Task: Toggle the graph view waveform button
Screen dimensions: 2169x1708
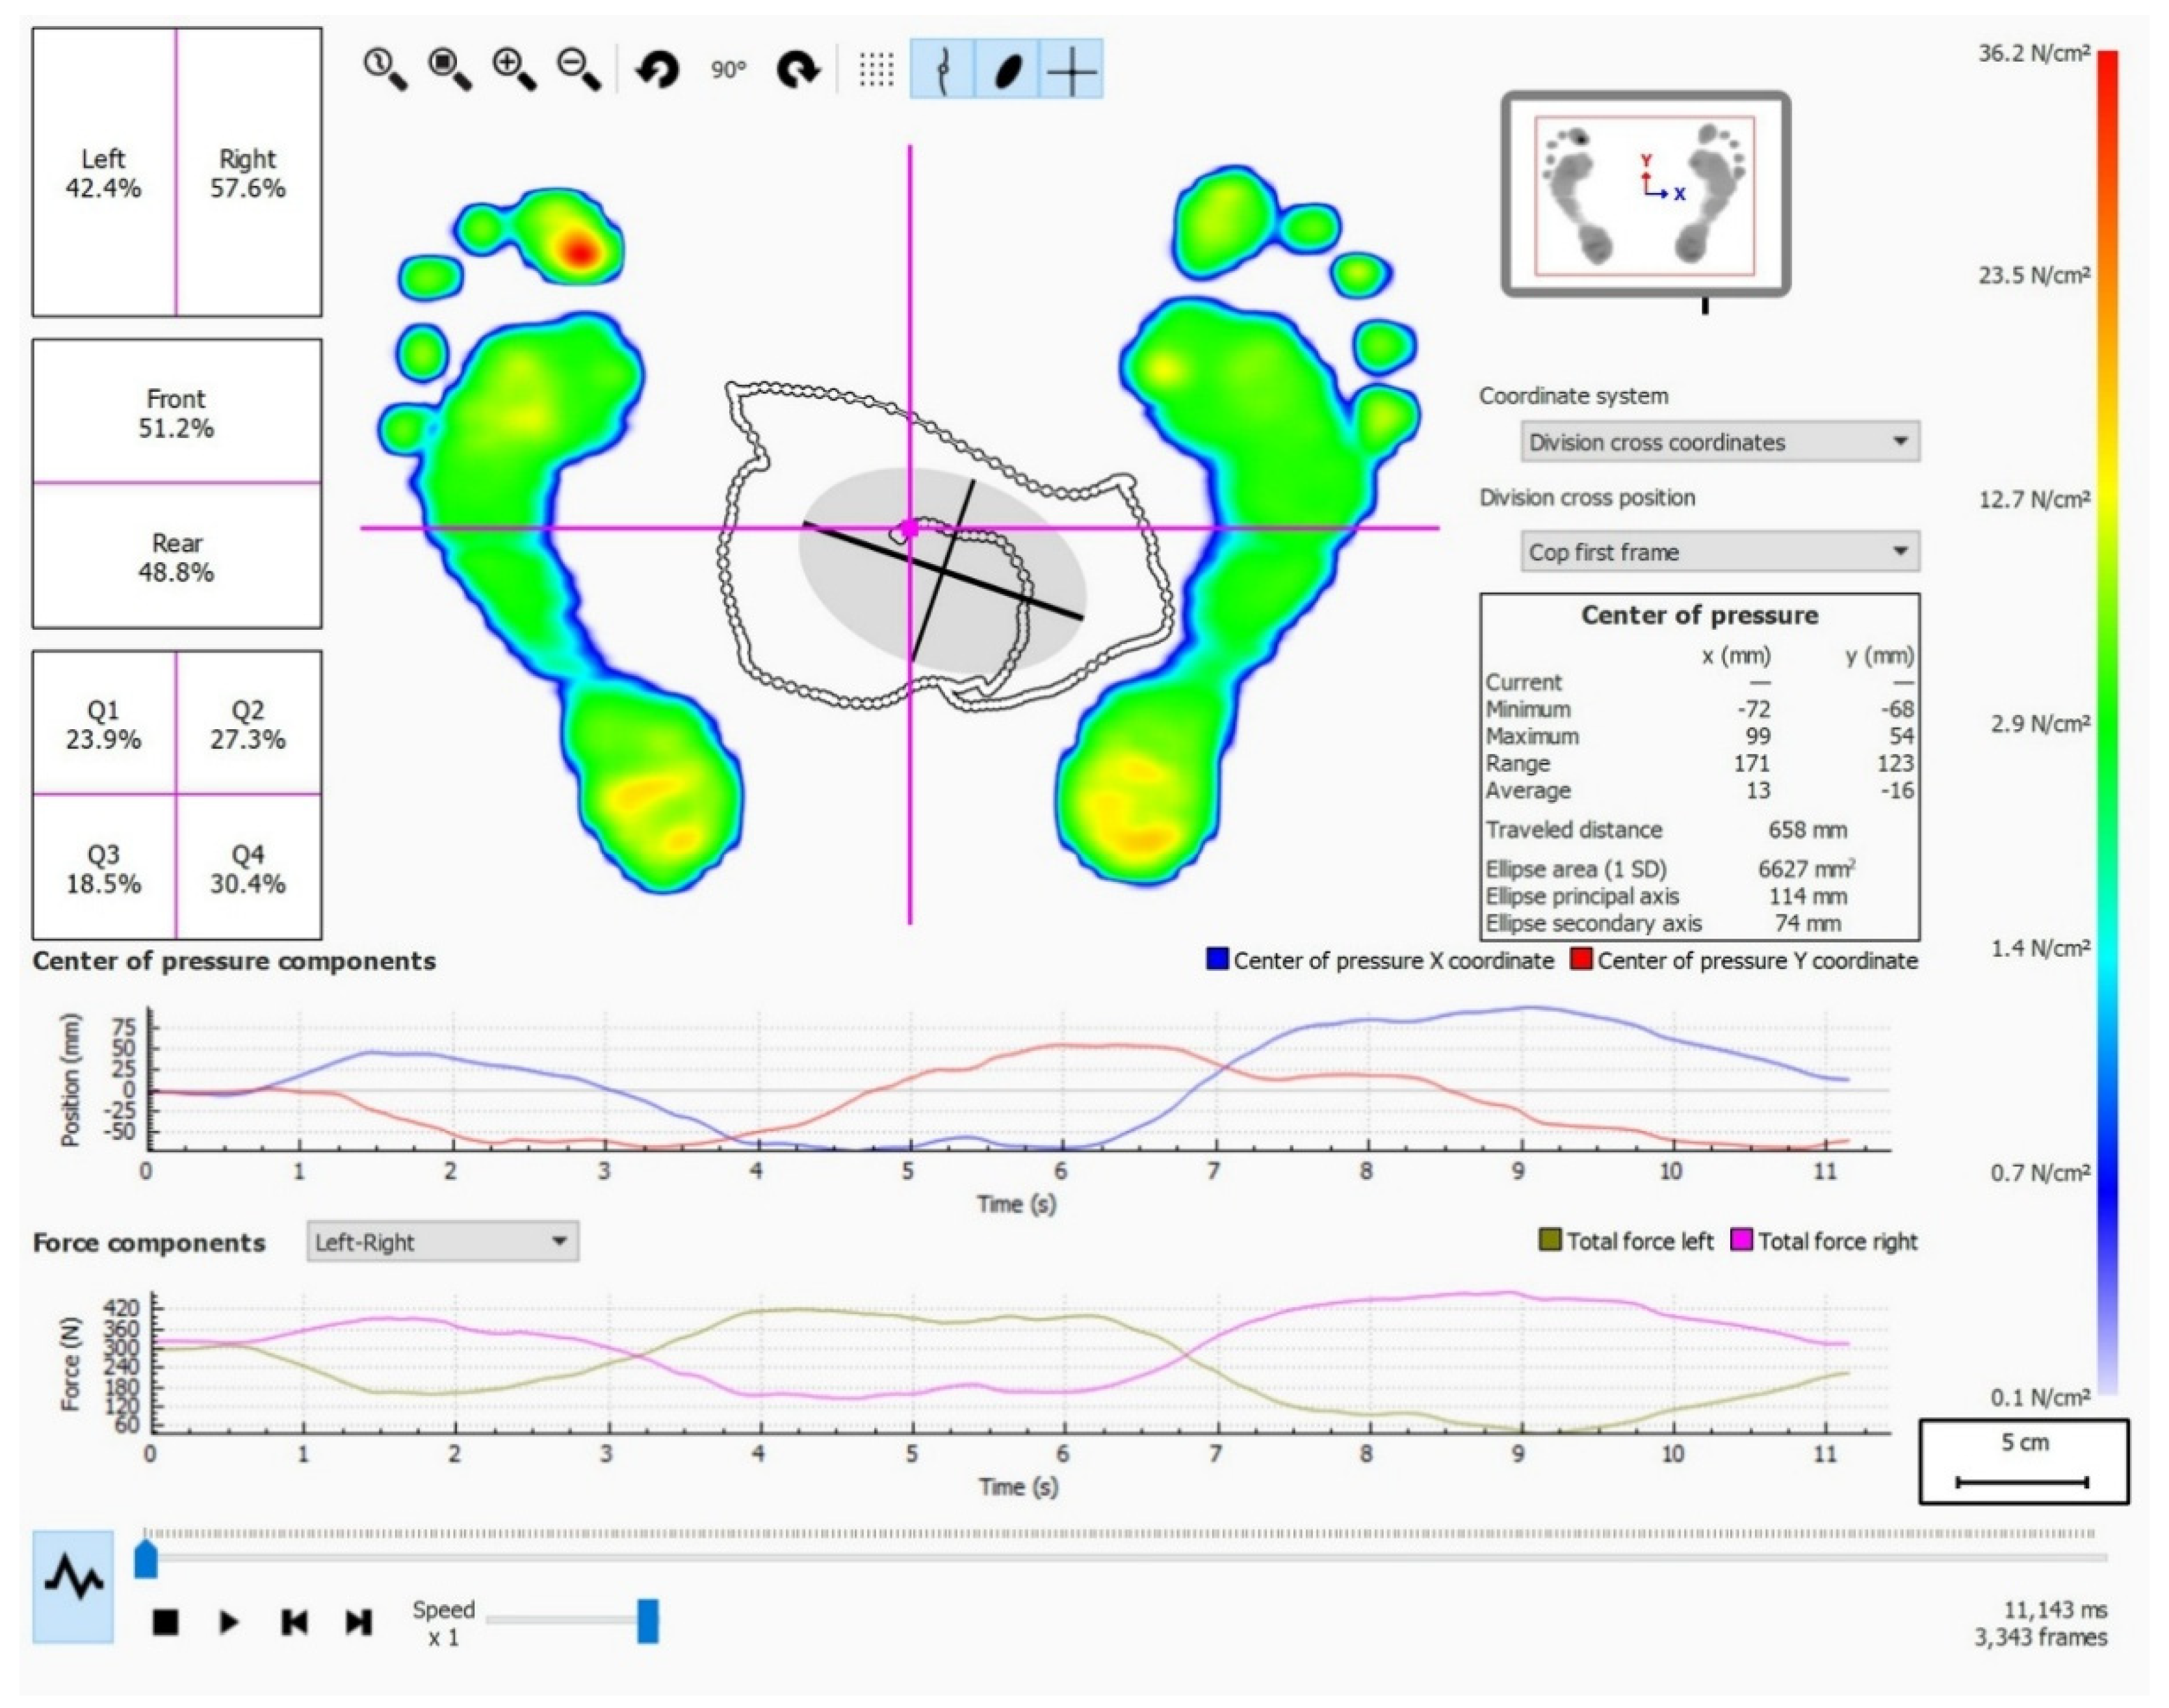Action: (73, 1586)
